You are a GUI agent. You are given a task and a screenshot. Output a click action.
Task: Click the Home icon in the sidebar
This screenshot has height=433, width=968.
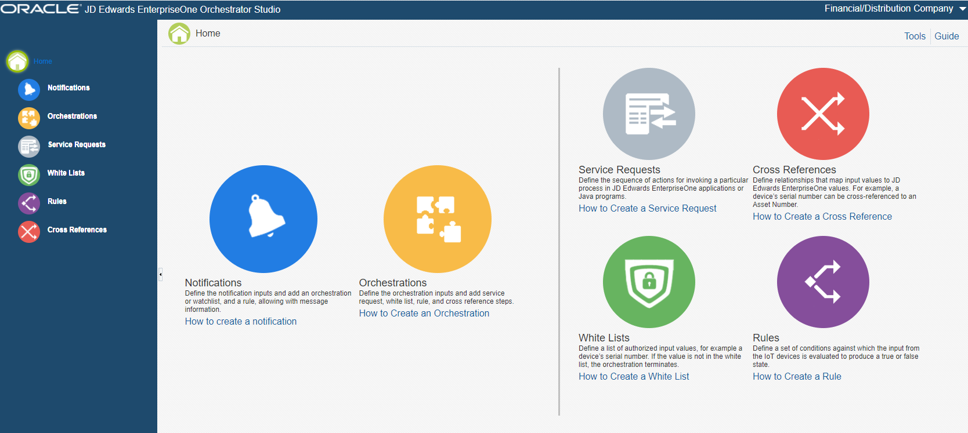coord(17,61)
